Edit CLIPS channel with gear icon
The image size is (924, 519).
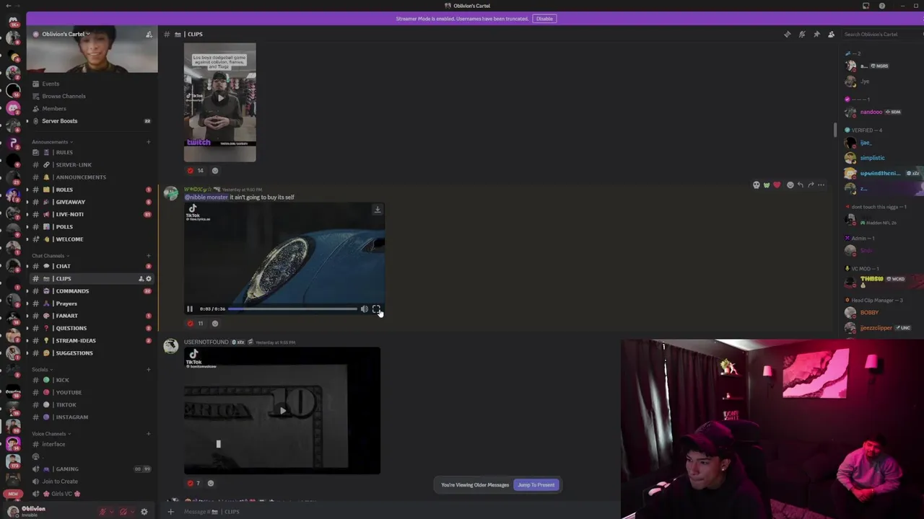(x=149, y=278)
